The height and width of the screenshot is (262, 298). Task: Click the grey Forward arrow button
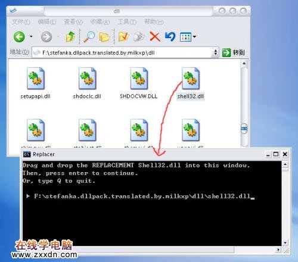[46, 37]
